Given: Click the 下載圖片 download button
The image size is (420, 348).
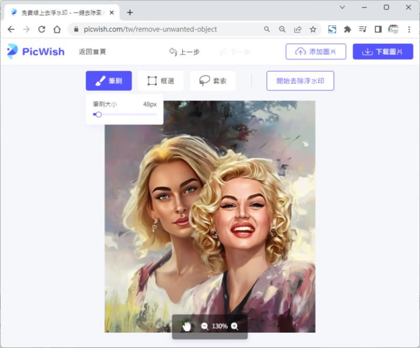Looking at the screenshot, I should (x=383, y=51).
